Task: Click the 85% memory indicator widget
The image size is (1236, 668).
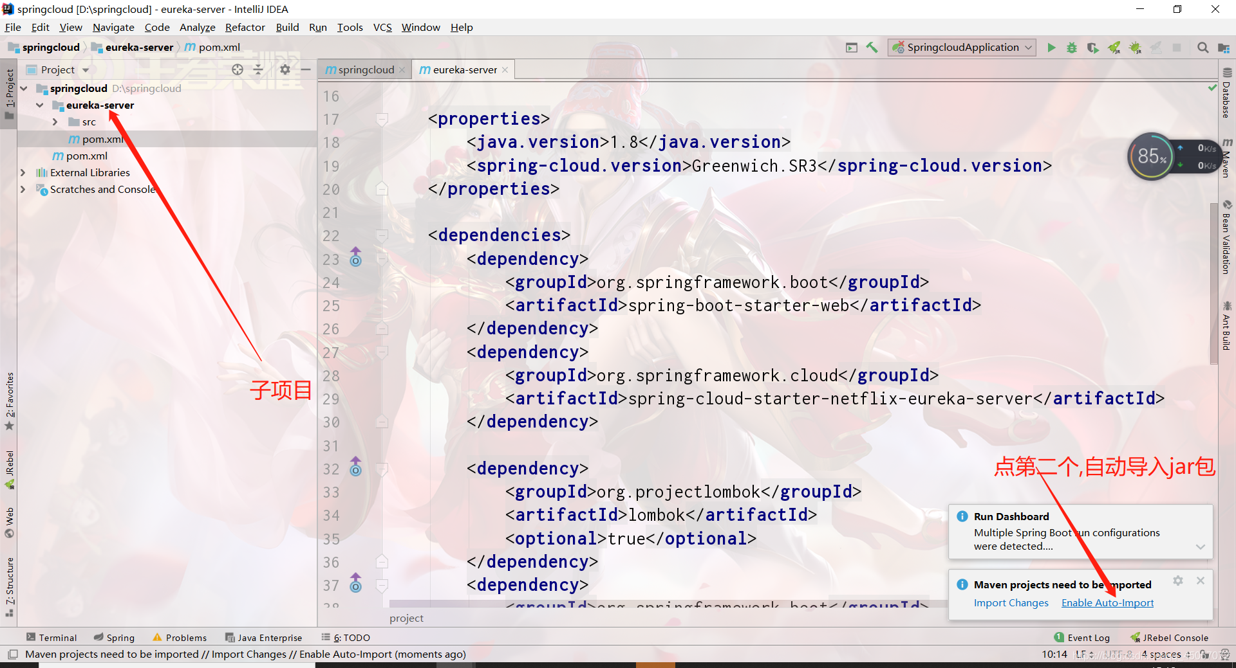Action: pos(1152,156)
